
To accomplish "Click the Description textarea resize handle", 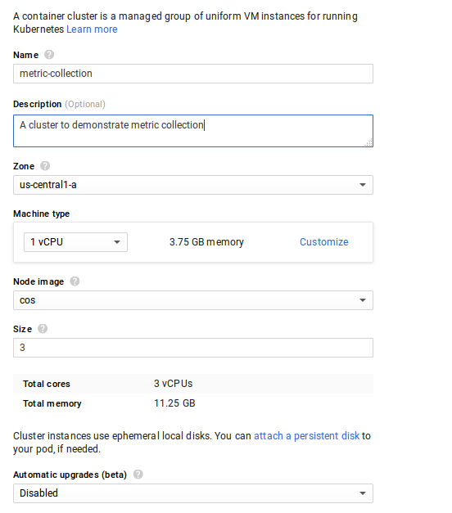I will tap(368, 142).
